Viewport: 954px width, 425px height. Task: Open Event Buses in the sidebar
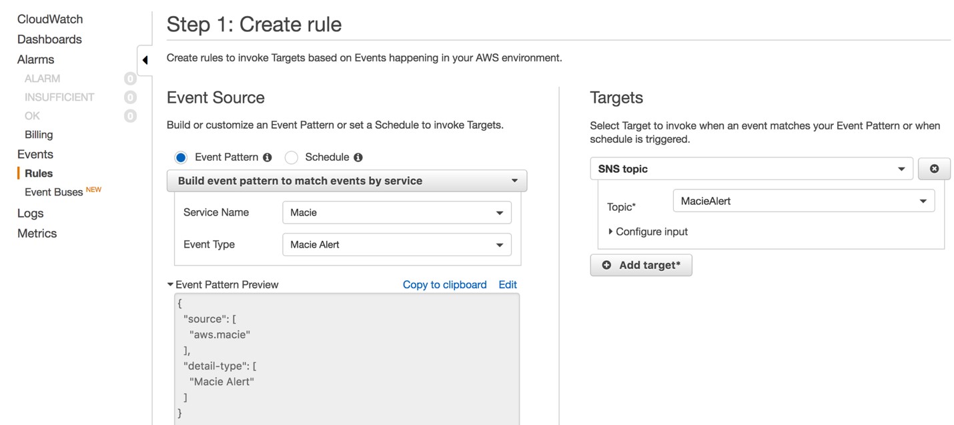click(x=53, y=192)
